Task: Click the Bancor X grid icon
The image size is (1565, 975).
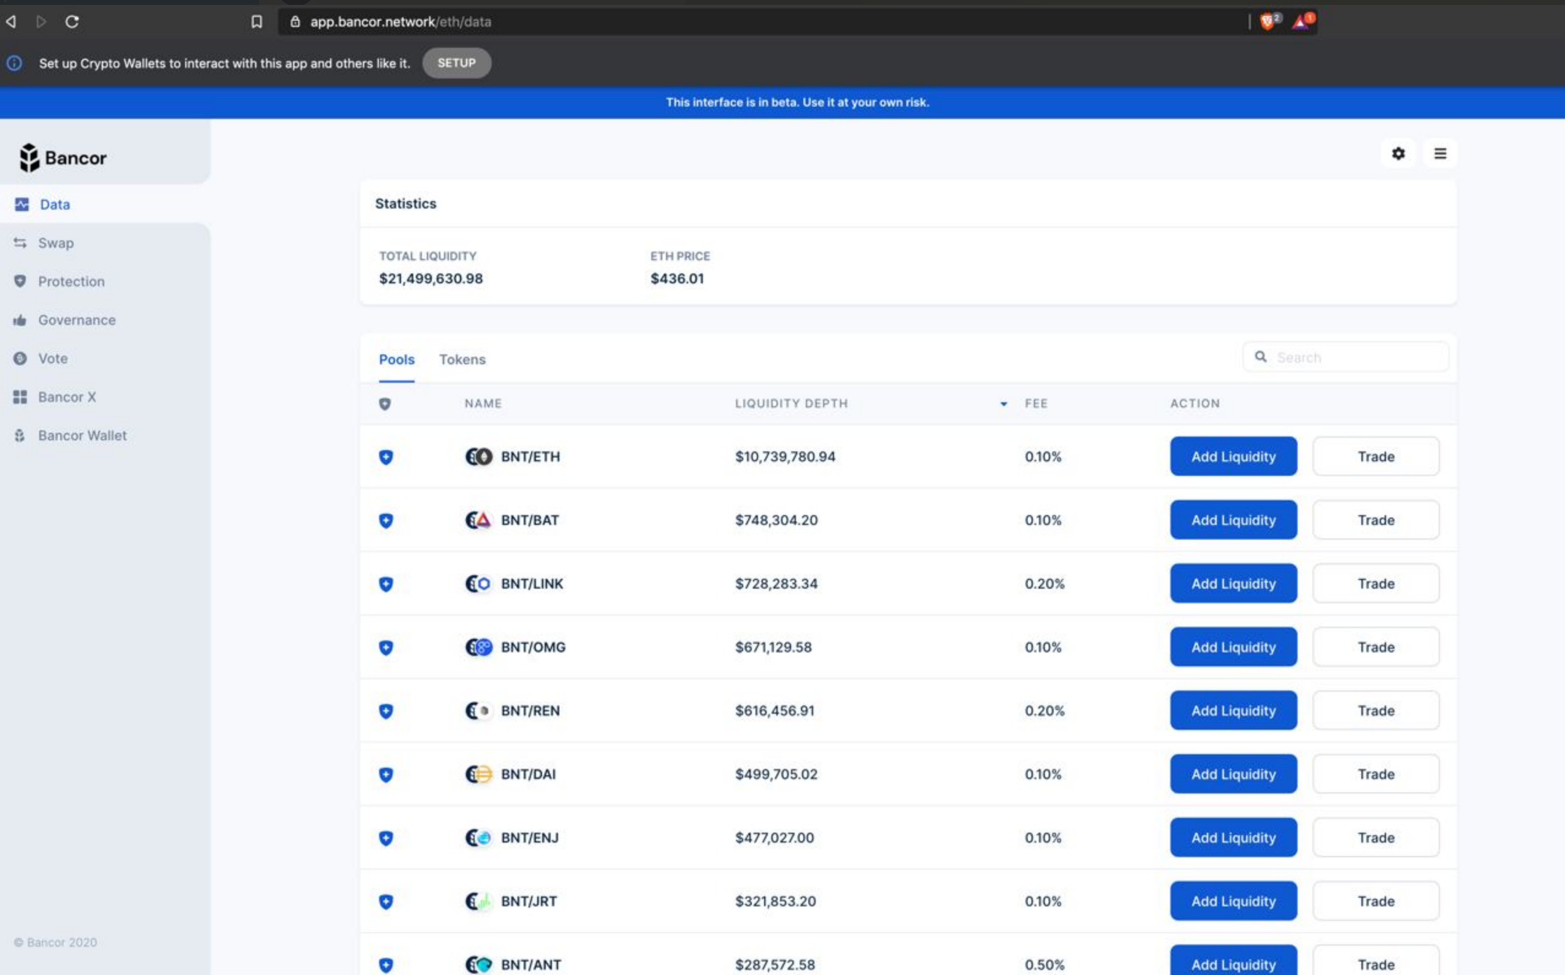Action: [20, 397]
